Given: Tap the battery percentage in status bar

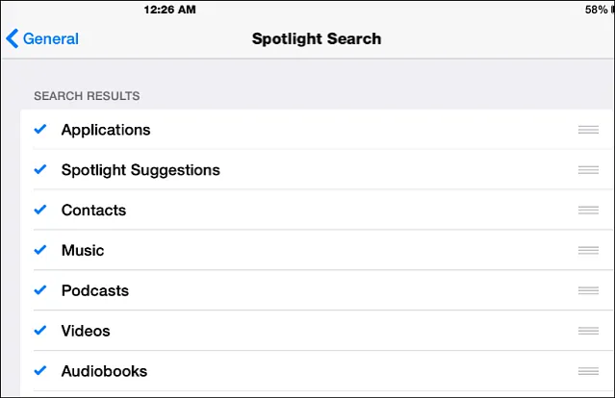Looking at the screenshot, I should click(x=595, y=10).
